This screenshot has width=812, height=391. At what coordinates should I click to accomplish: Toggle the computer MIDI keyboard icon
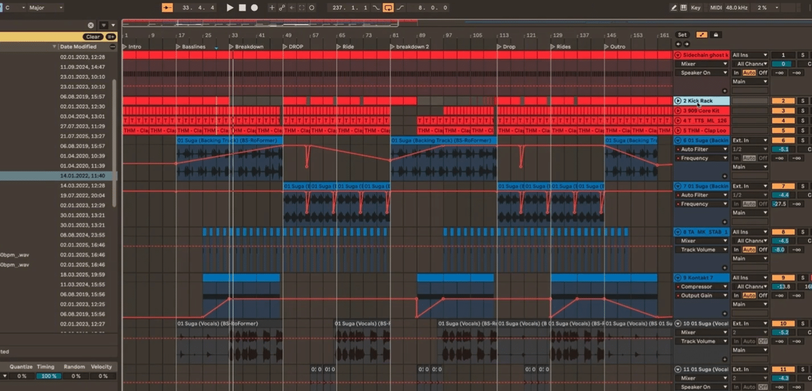(684, 7)
